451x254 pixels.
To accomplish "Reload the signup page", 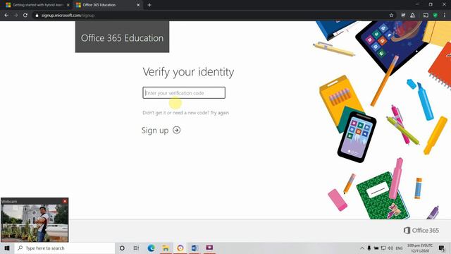I will [x=25, y=16].
